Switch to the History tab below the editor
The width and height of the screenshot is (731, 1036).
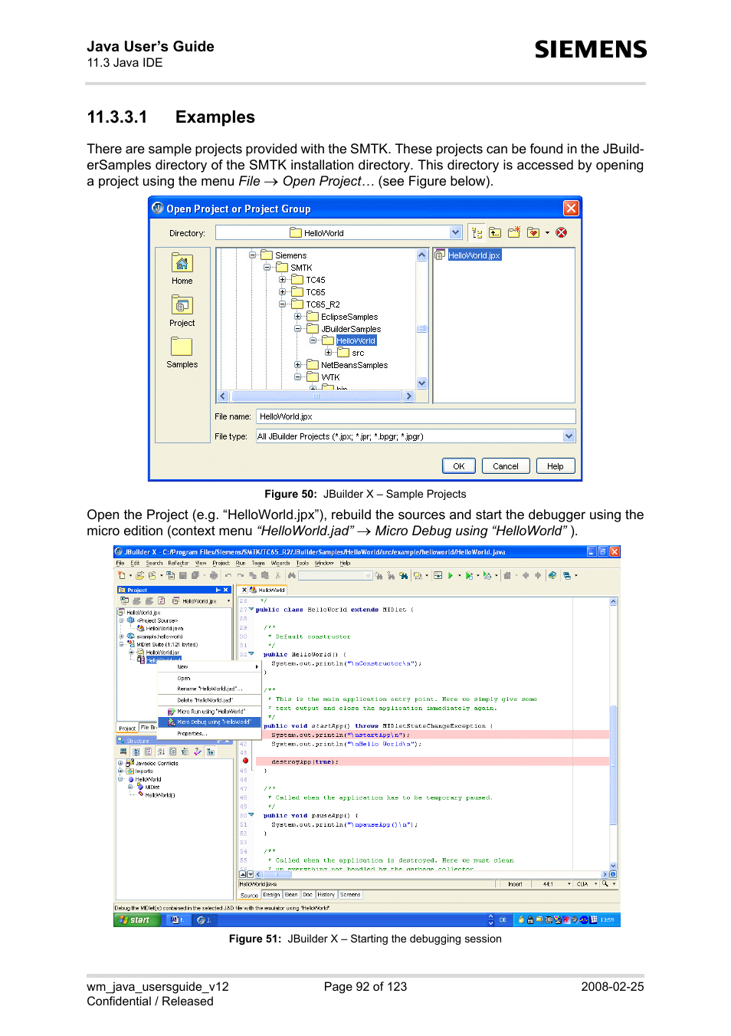326,895
